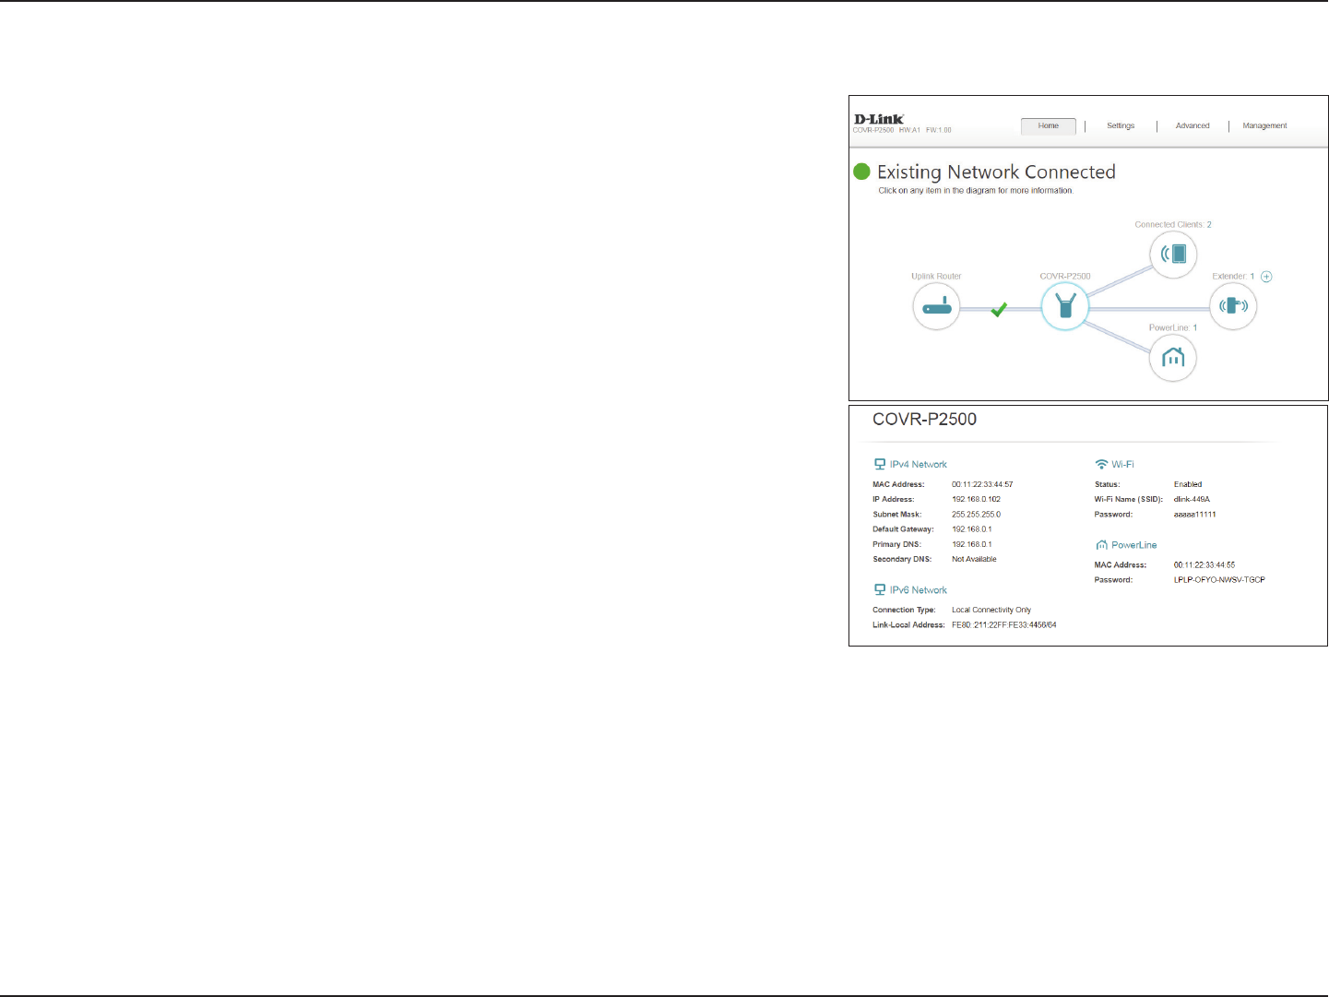This screenshot has width=1329, height=997.
Task: Click the 'MAC Address:' label under IPv4 Network
Action: point(898,484)
